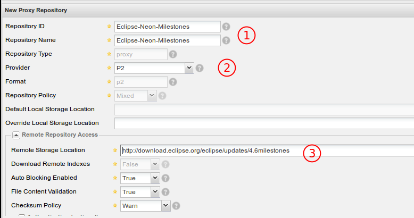Click the Remote Storage Location label
The image size is (414, 218).
48,150
